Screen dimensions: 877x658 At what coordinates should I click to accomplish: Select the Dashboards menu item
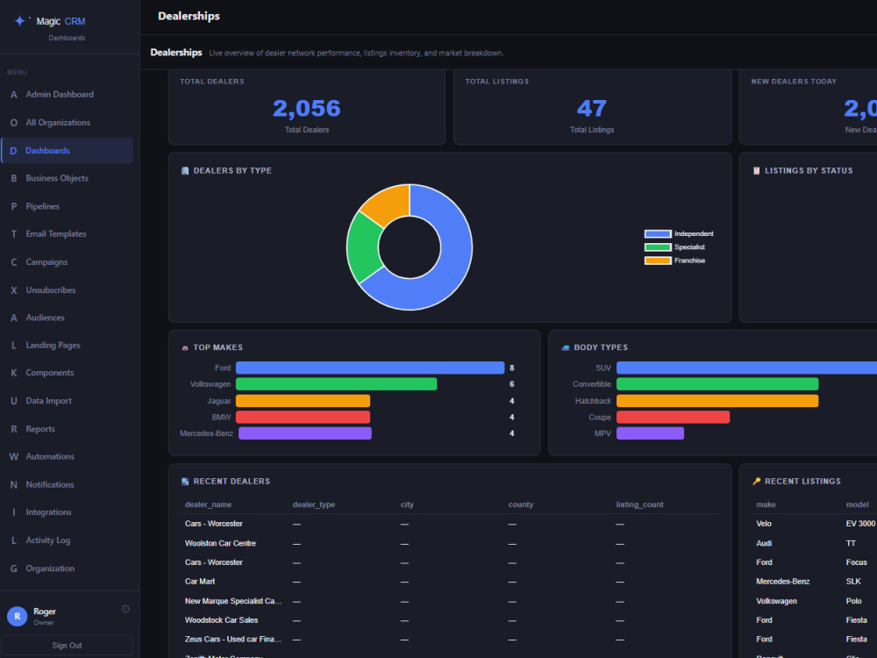[x=68, y=151]
